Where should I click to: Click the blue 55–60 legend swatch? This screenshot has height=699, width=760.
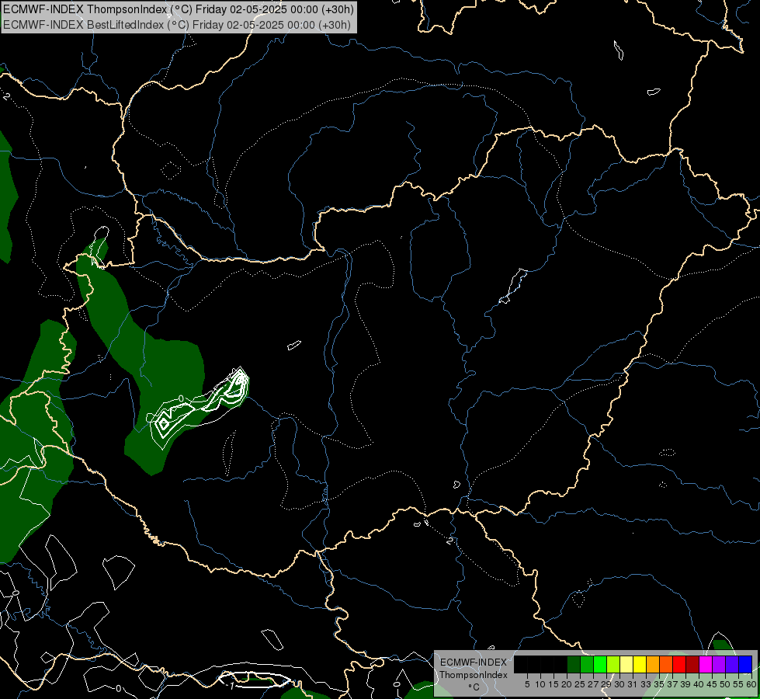click(745, 665)
